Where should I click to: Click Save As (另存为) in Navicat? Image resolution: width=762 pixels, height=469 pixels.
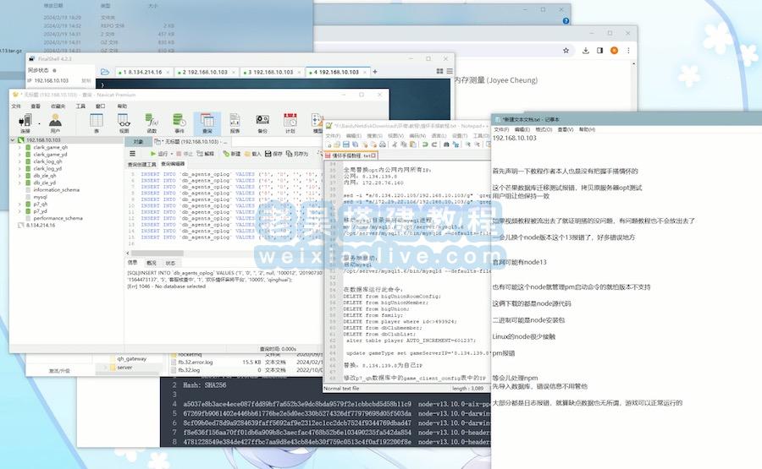(297, 153)
